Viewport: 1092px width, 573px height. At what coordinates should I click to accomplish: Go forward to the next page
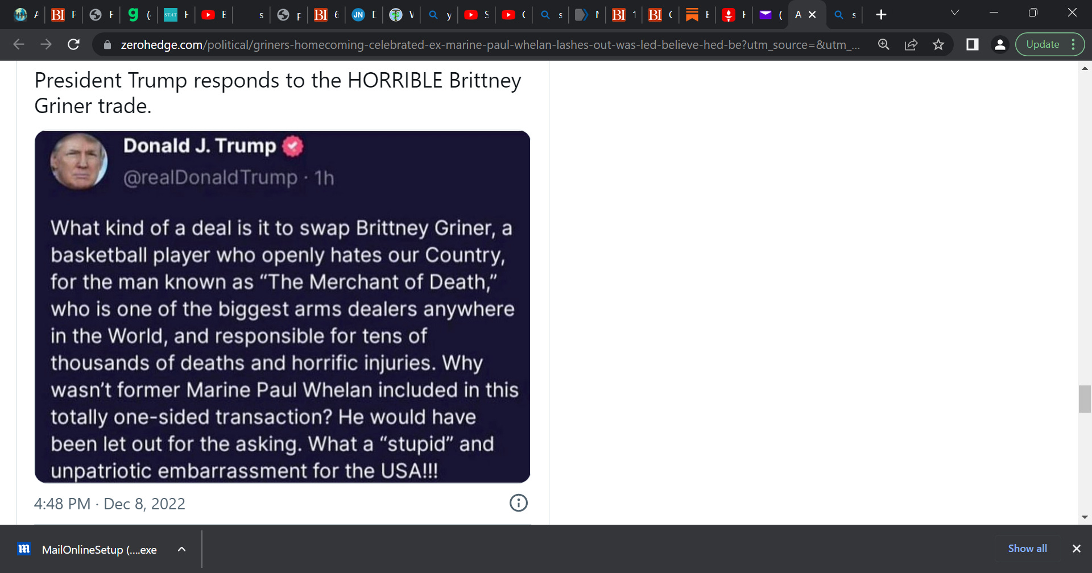tap(46, 44)
